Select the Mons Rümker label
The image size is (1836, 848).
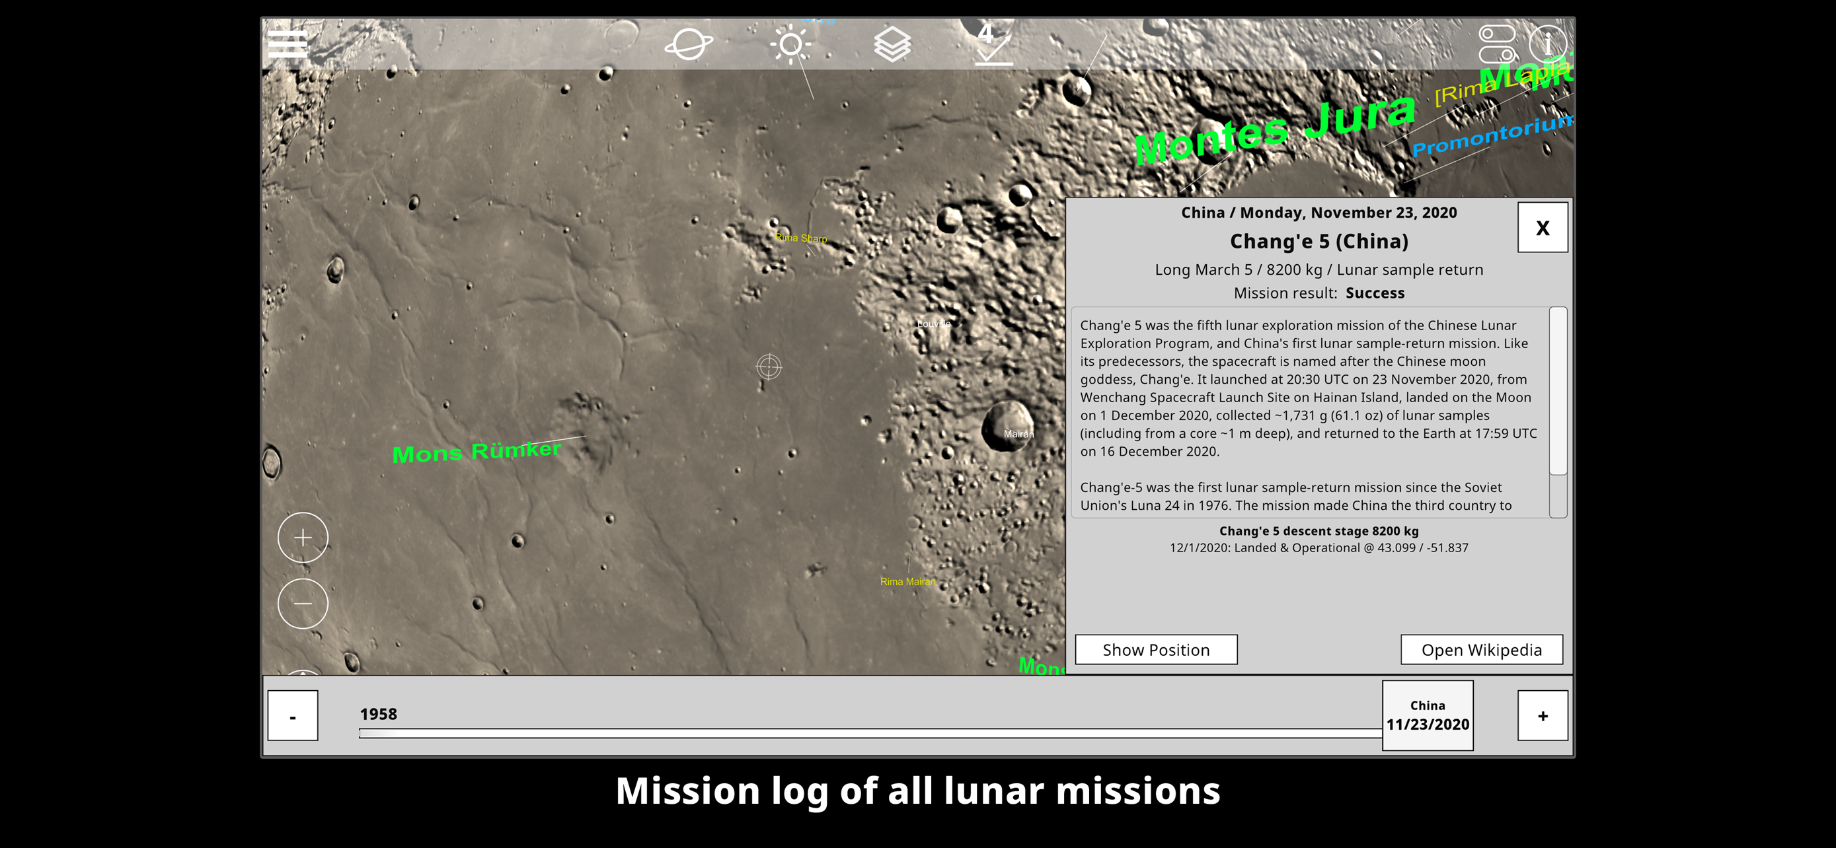coord(477,452)
